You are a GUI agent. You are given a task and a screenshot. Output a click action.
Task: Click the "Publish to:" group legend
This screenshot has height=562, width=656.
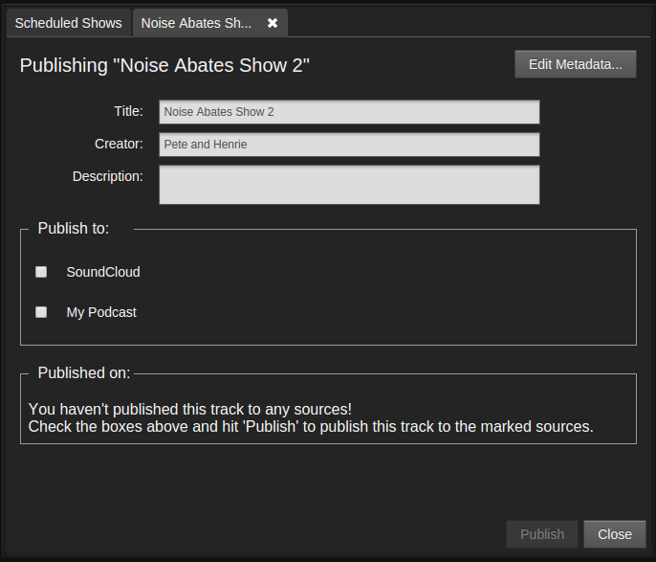(74, 229)
